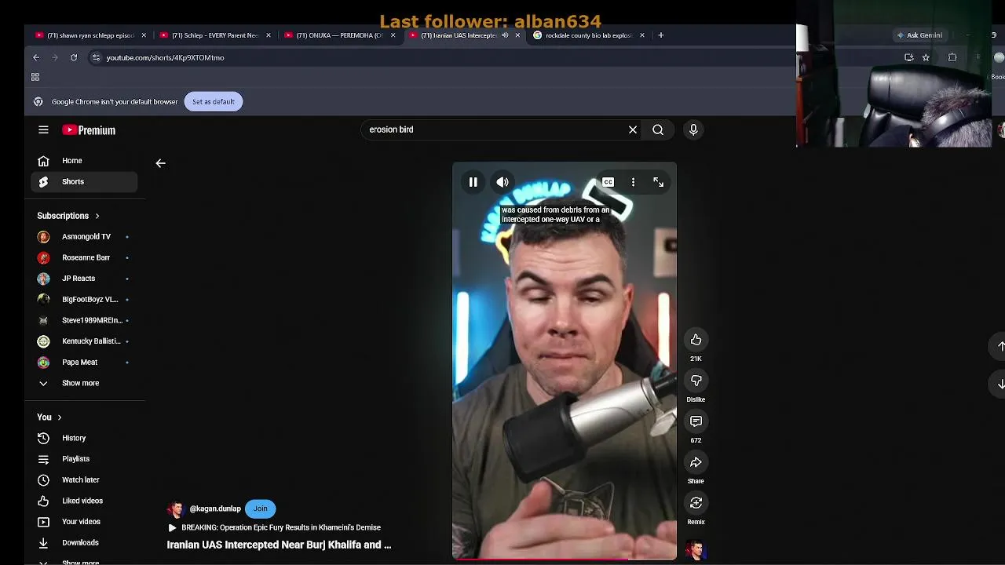Set Chrome as default browser
The width and height of the screenshot is (1005, 565).
[x=213, y=101]
